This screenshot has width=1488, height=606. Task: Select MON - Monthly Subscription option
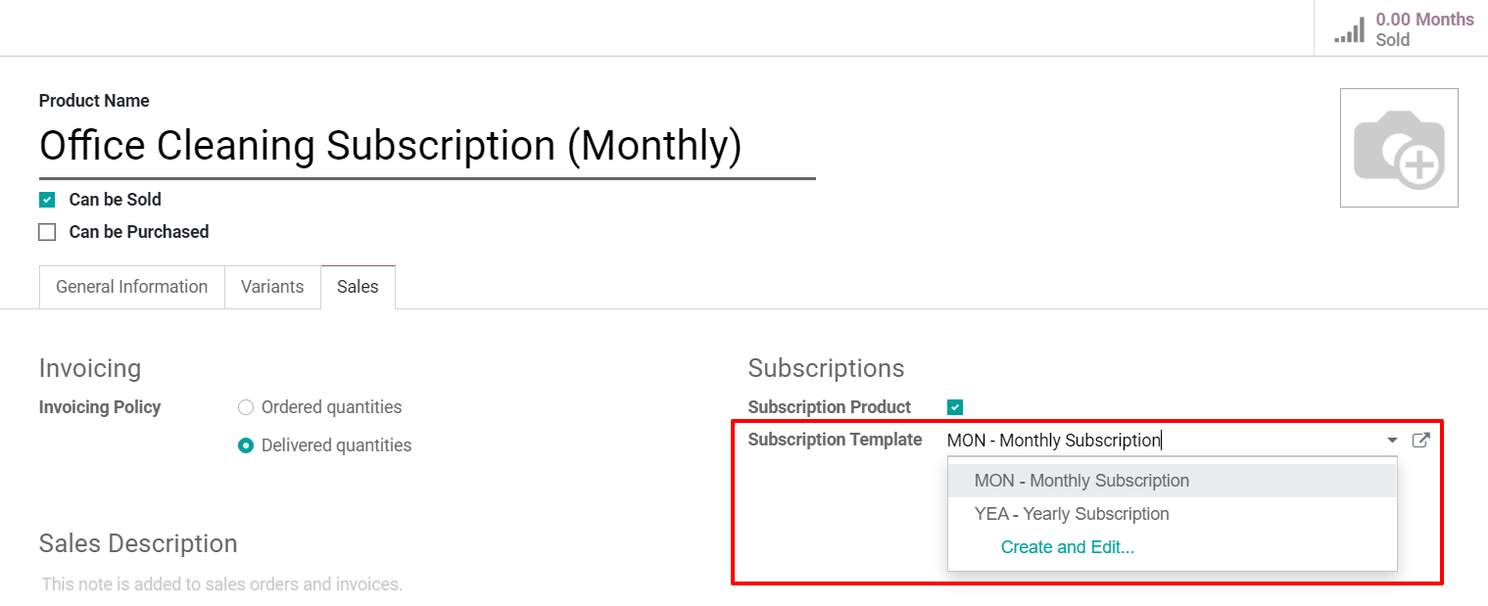pyautogui.click(x=1080, y=480)
